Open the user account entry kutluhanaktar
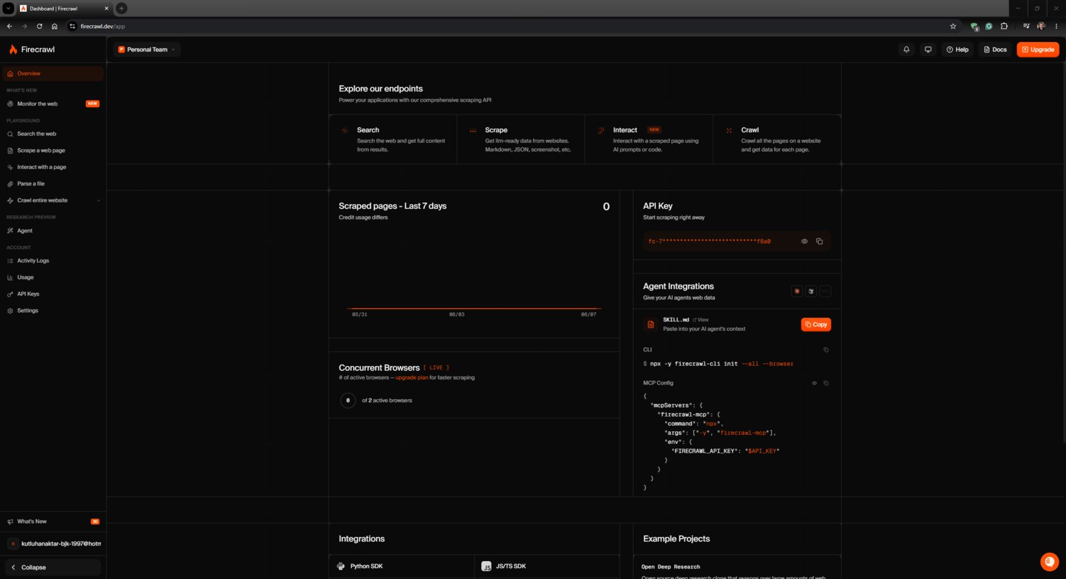This screenshot has height=579, width=1066. click(x=53, y=544)
